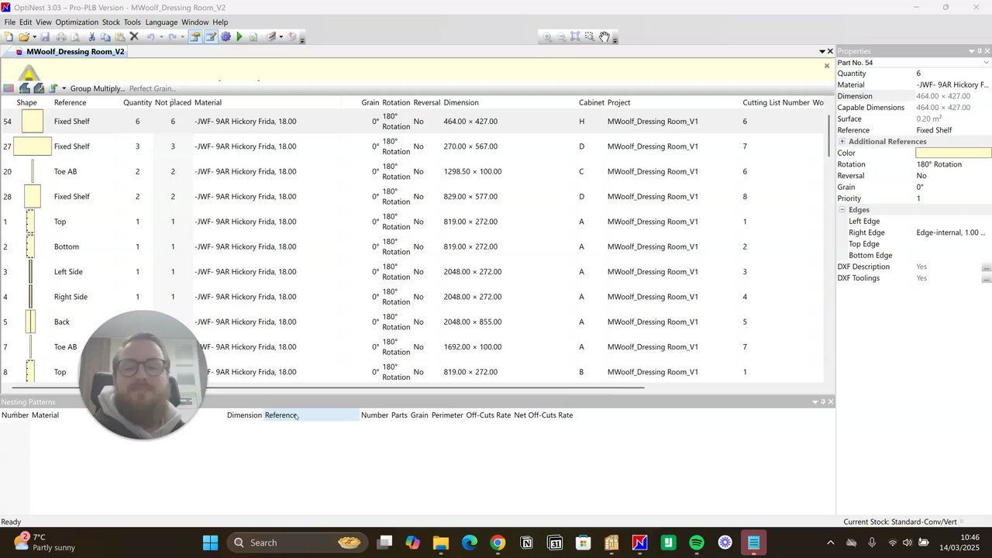Open Spotify from the taskbar
The width and height of the screenshot is (992, 558).
coord(697,542)
